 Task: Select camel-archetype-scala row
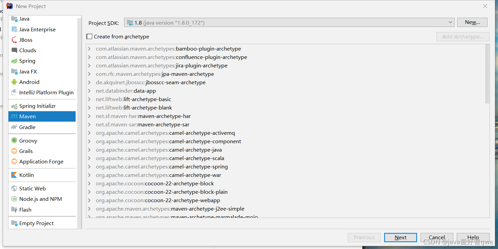pos(286,158)
